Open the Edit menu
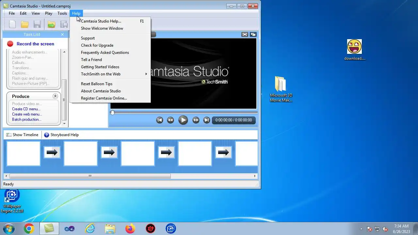418x235 pixels. pos(23,13)
